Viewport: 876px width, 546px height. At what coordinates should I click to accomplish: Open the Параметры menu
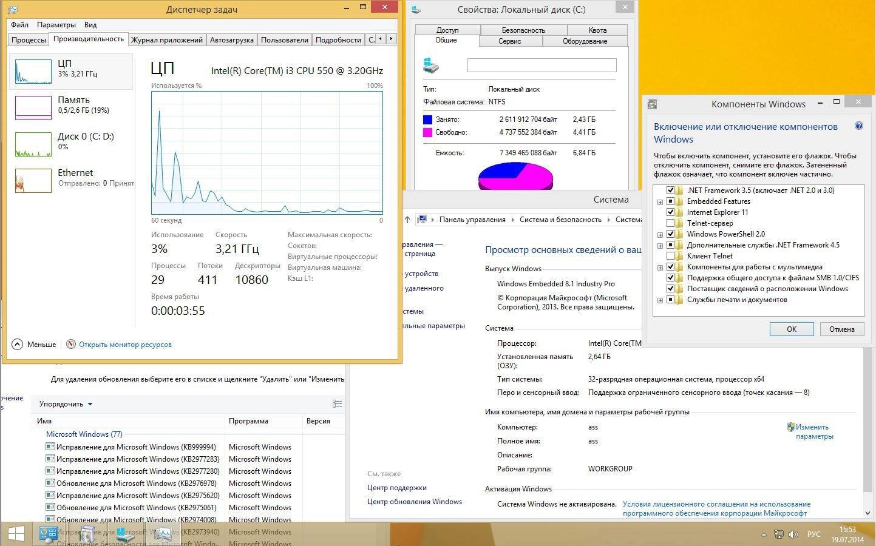coord(56,25)
